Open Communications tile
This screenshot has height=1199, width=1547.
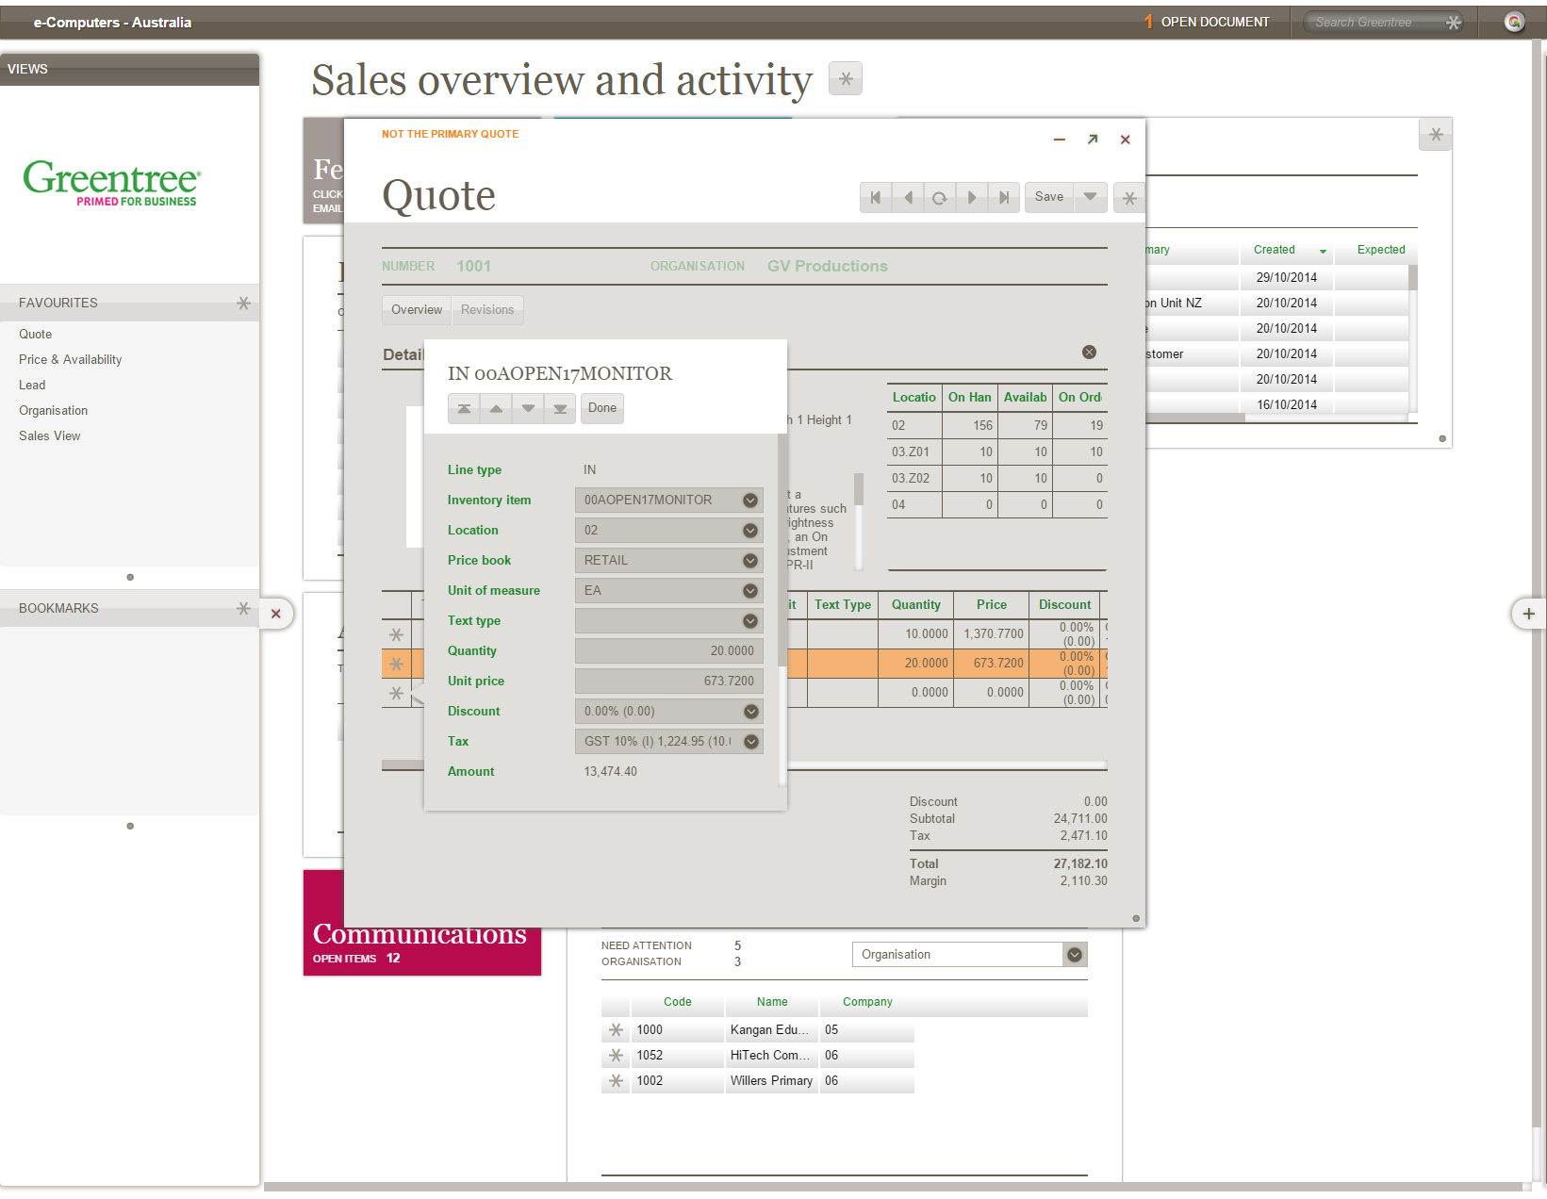coord(421,923)
